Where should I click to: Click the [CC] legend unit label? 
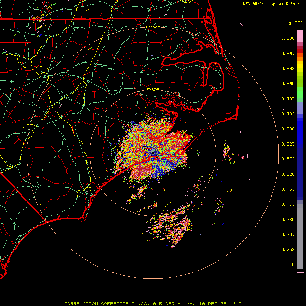click(290, 23)
